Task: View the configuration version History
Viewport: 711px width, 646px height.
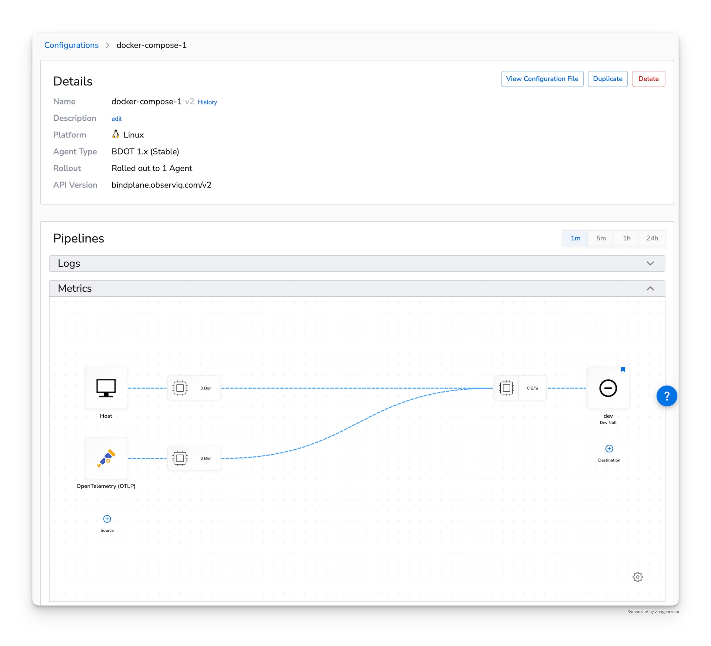Action: 207,102
